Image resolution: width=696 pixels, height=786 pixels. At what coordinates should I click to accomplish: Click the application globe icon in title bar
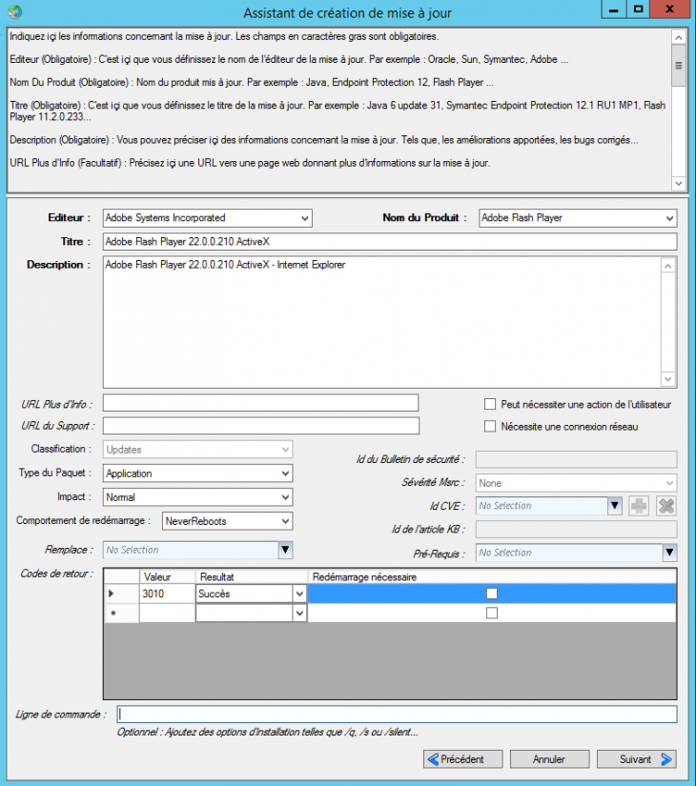tap(15, 11)
